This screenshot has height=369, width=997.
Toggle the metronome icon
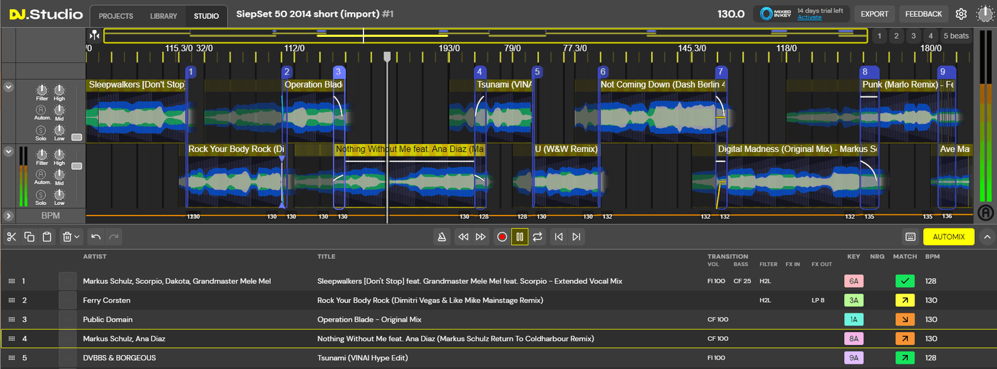click(x=441, y=236)
